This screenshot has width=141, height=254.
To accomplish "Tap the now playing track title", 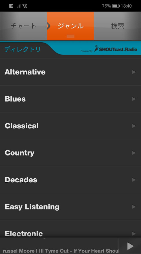I will [61, 251].
